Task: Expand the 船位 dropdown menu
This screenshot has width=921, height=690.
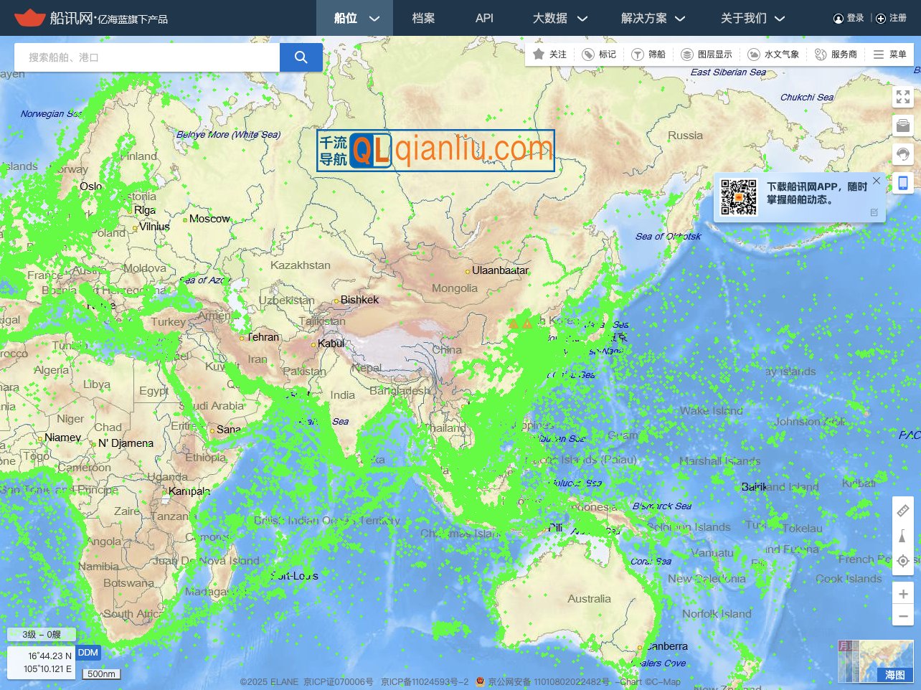Action: [x=356, y=18]
